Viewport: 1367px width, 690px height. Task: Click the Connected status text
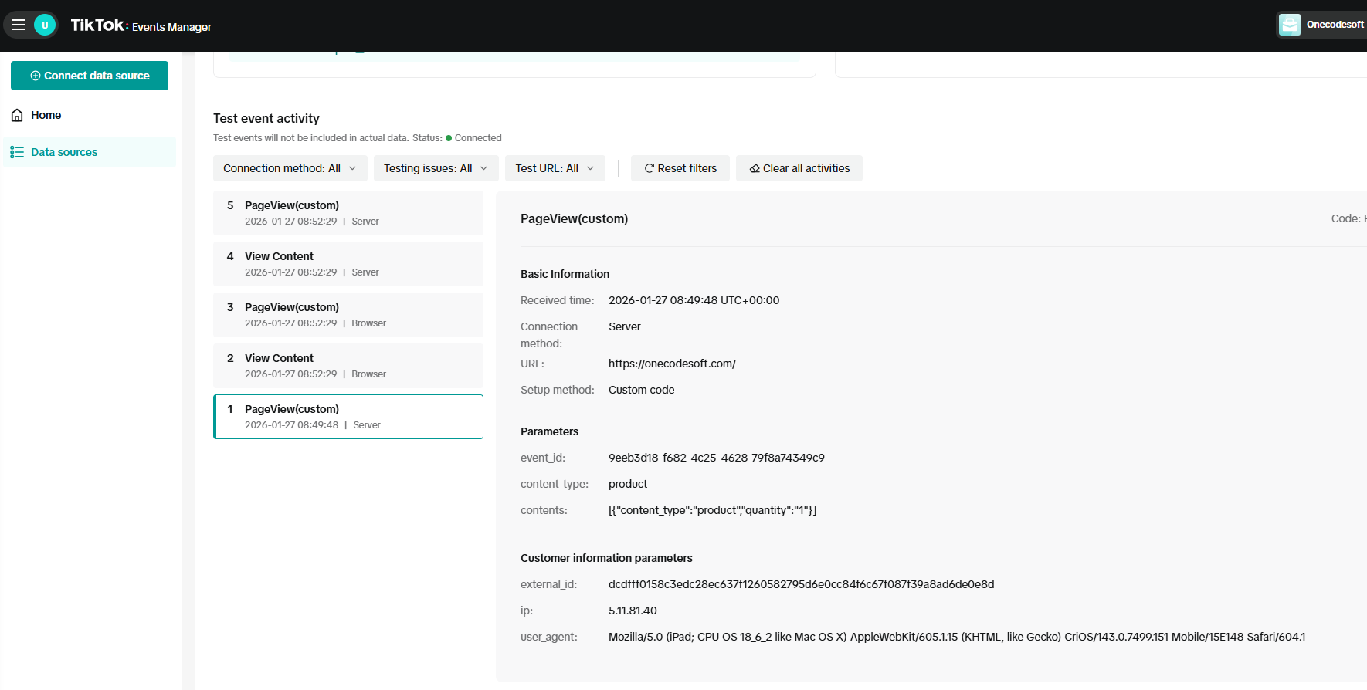click(x=478, y=138)
